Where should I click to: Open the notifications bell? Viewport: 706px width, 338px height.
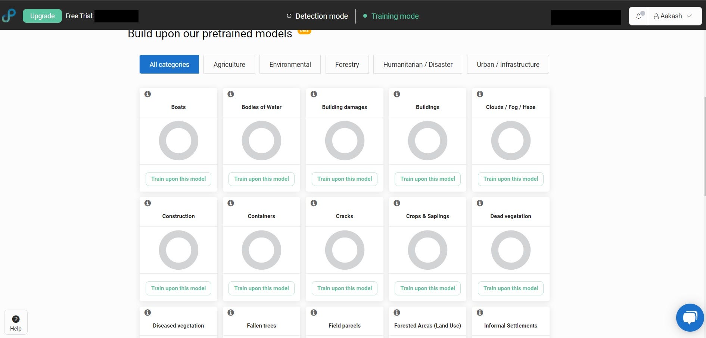639,16
